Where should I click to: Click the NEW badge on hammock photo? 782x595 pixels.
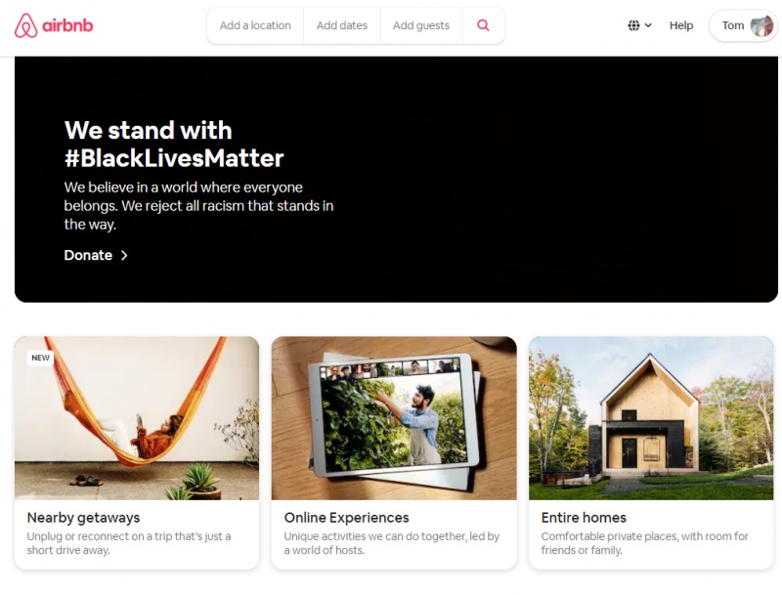pyautogui.click(x=40, y=358)
